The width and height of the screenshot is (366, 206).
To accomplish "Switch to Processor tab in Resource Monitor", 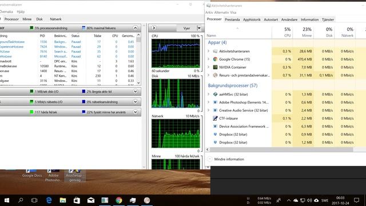I will (x=11, y=19).
